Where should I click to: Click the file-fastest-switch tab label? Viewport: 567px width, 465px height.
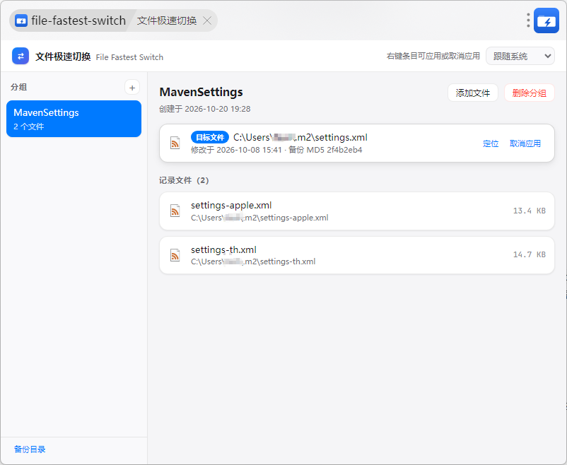(78, 20)
